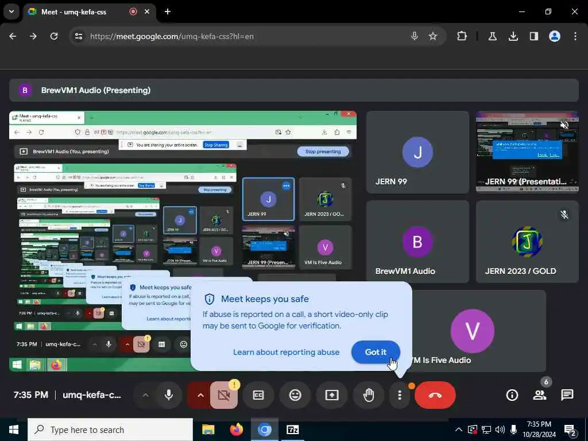Open the tab search dropdown arrow

coord(11,11)
